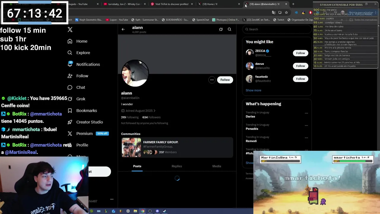Switch to the Replies tab

pyautogui.click(x=177, y=166)
